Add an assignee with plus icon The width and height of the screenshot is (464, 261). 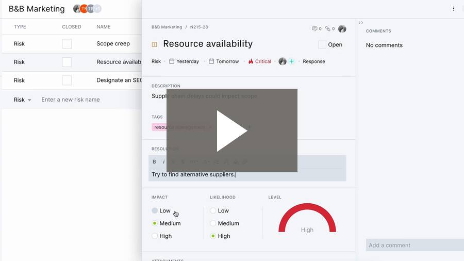[291, 61]
